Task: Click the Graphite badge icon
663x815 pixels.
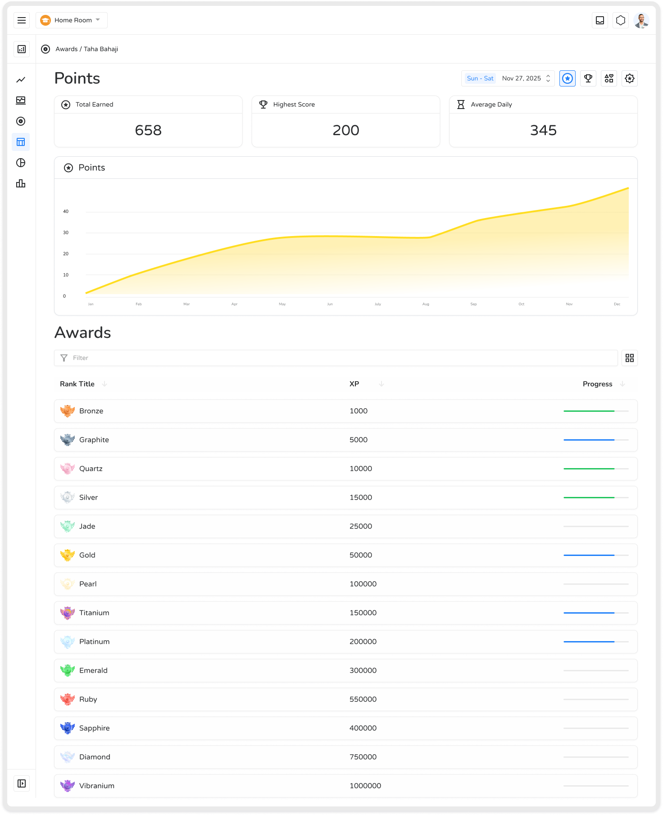Action: coord(68,440)
